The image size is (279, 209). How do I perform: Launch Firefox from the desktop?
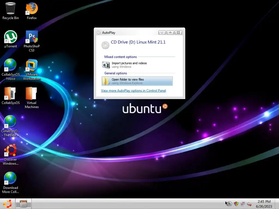pyautogui.click(x=32, y=11)
